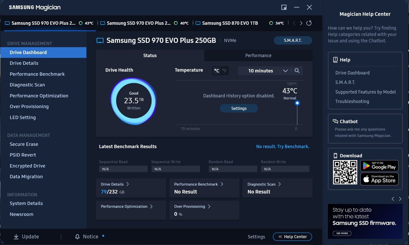Image resolution: width=409 pixels, height=245 pixels.
Task: Open System Details in sidebar
Action: 26,203
